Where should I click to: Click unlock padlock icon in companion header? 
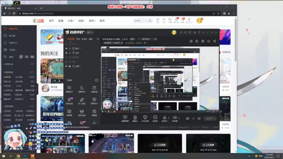click(197, 41)
